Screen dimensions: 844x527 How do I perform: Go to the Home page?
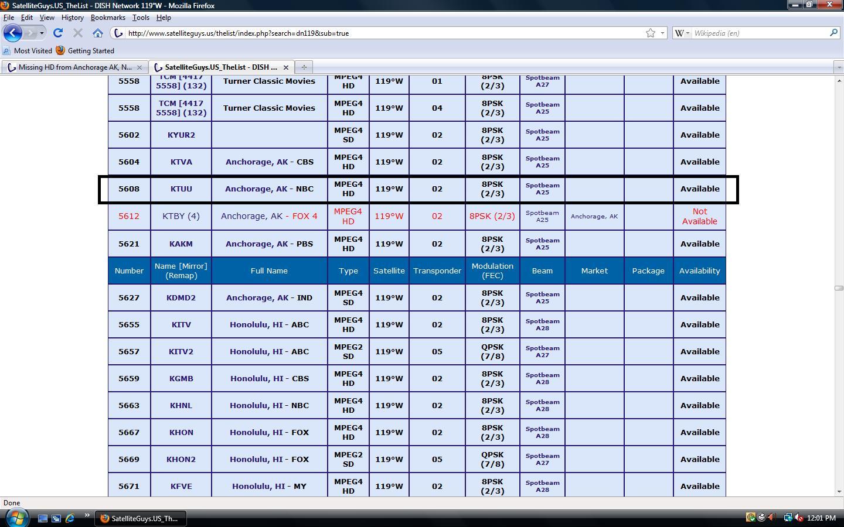point(98,33)
